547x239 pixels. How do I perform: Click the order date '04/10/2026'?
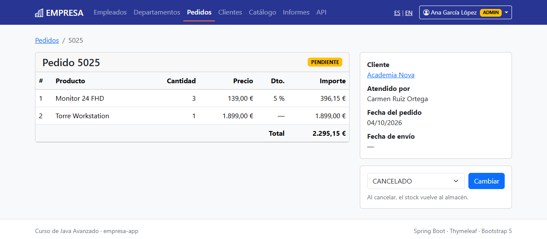tap(385, 123)
